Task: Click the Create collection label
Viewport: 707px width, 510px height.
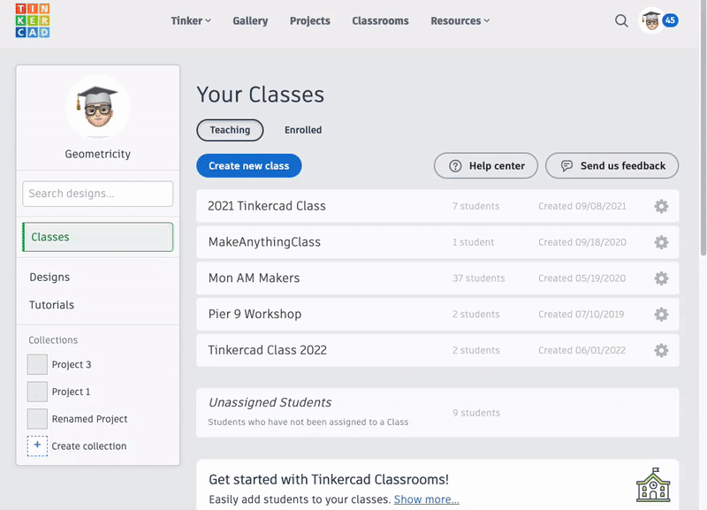Action: click(89, 446)
